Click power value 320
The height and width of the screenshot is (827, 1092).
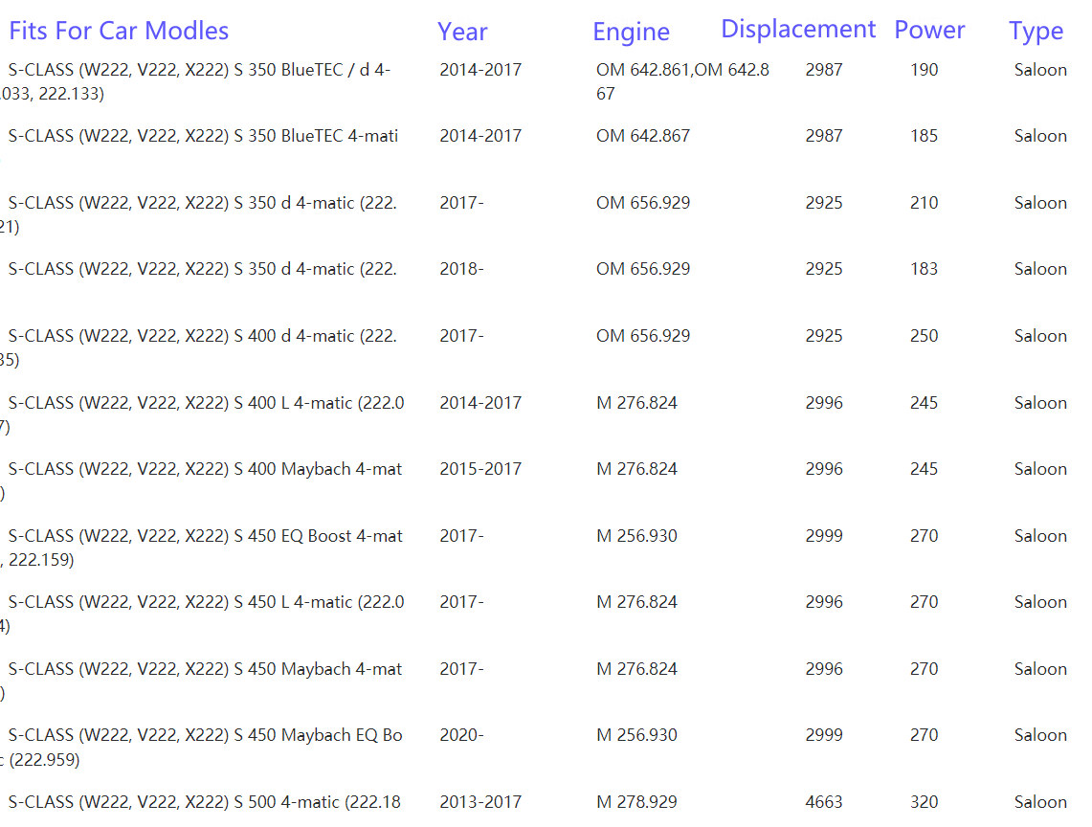coord(924,802)
